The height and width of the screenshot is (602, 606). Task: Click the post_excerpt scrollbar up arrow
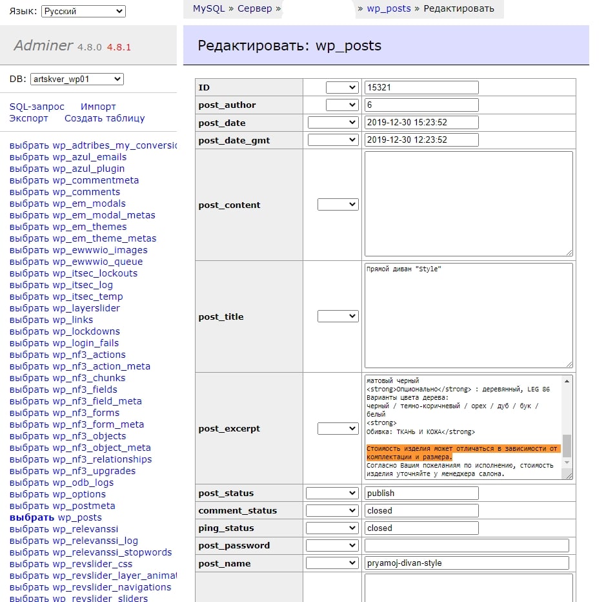coord(567,381)
